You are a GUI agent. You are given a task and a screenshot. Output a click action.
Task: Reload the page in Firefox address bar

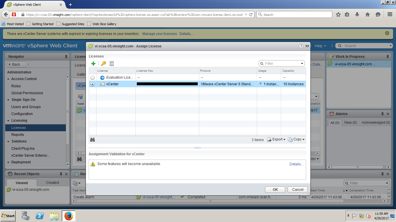pos(251,14)
